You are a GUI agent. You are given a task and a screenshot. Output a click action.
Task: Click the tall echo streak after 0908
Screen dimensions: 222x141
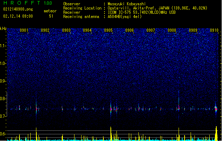tap(179, 106)
